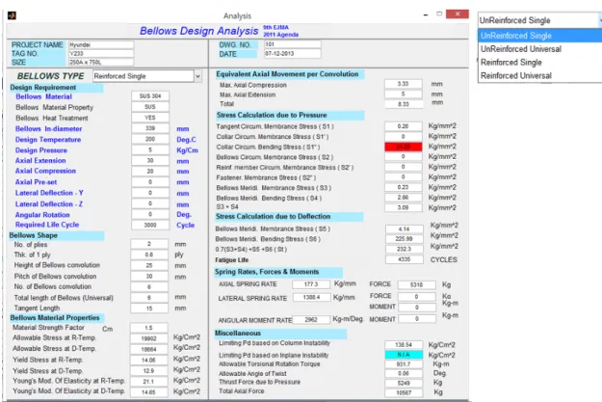
Task: Click Young's Mod. at D-Temp. field
Action: click(149, 392)
